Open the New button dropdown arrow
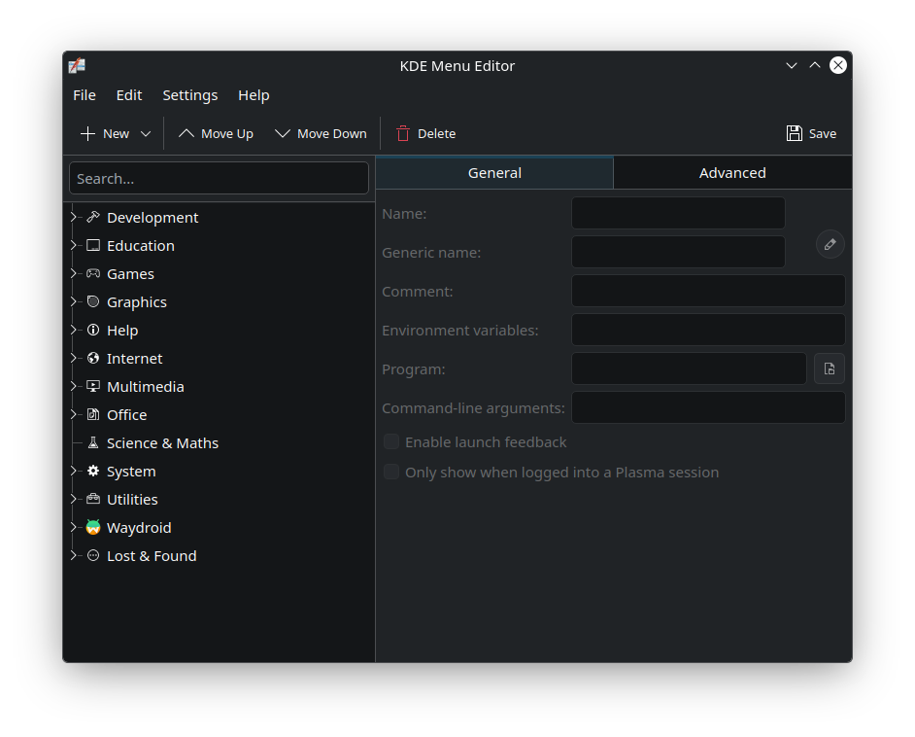 pyautogui.click(x=146, y=134)
